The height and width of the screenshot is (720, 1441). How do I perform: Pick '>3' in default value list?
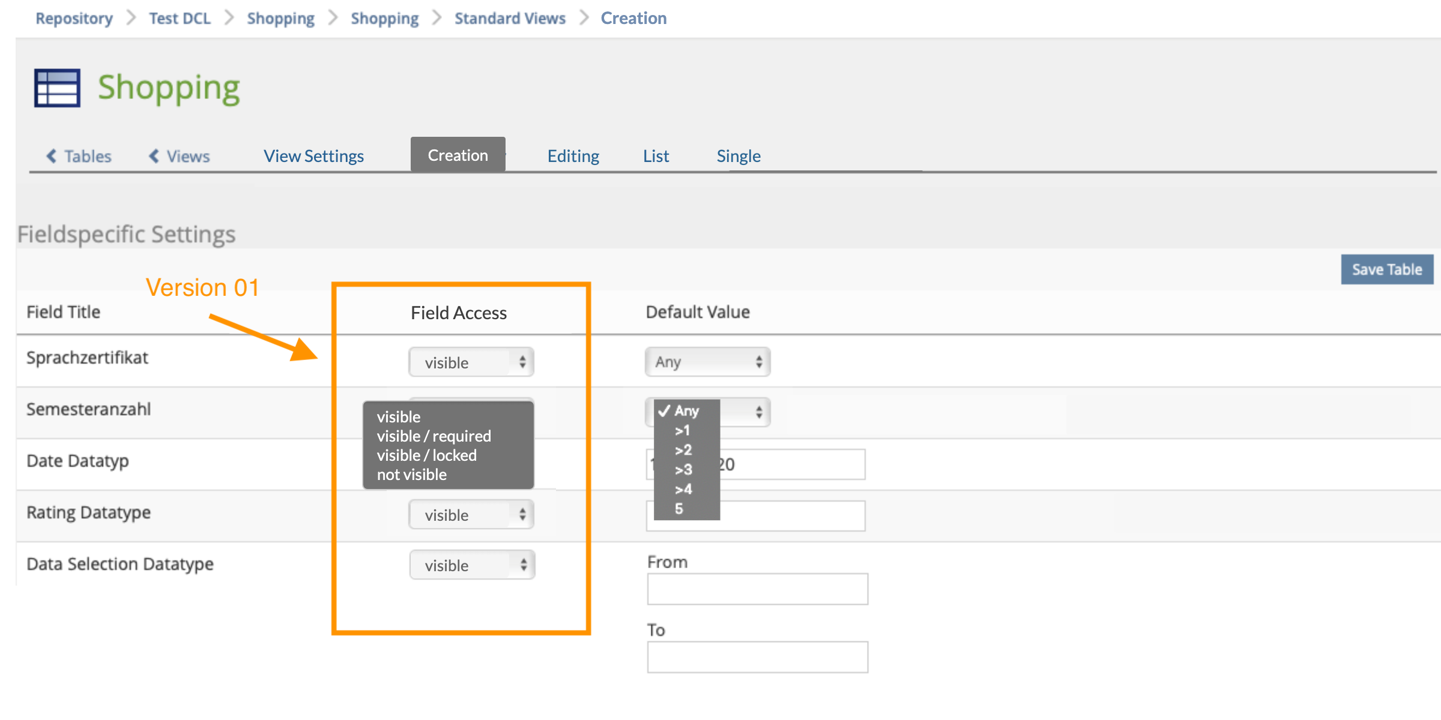click(683, 469)
